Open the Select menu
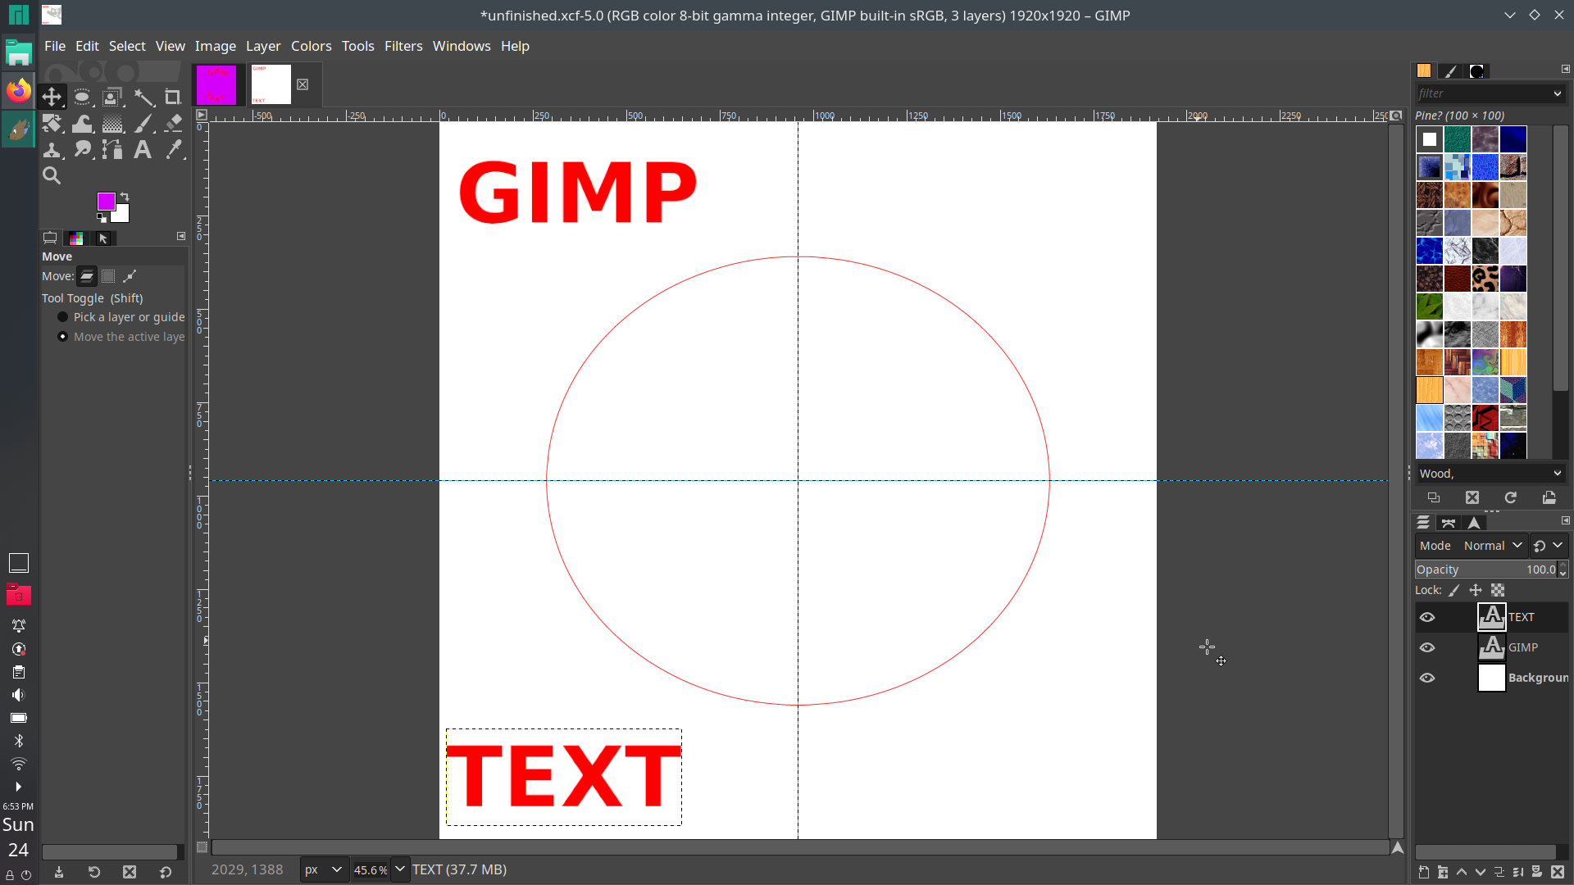Screen dimensions: 1574x885 click(x=127, y=46)
